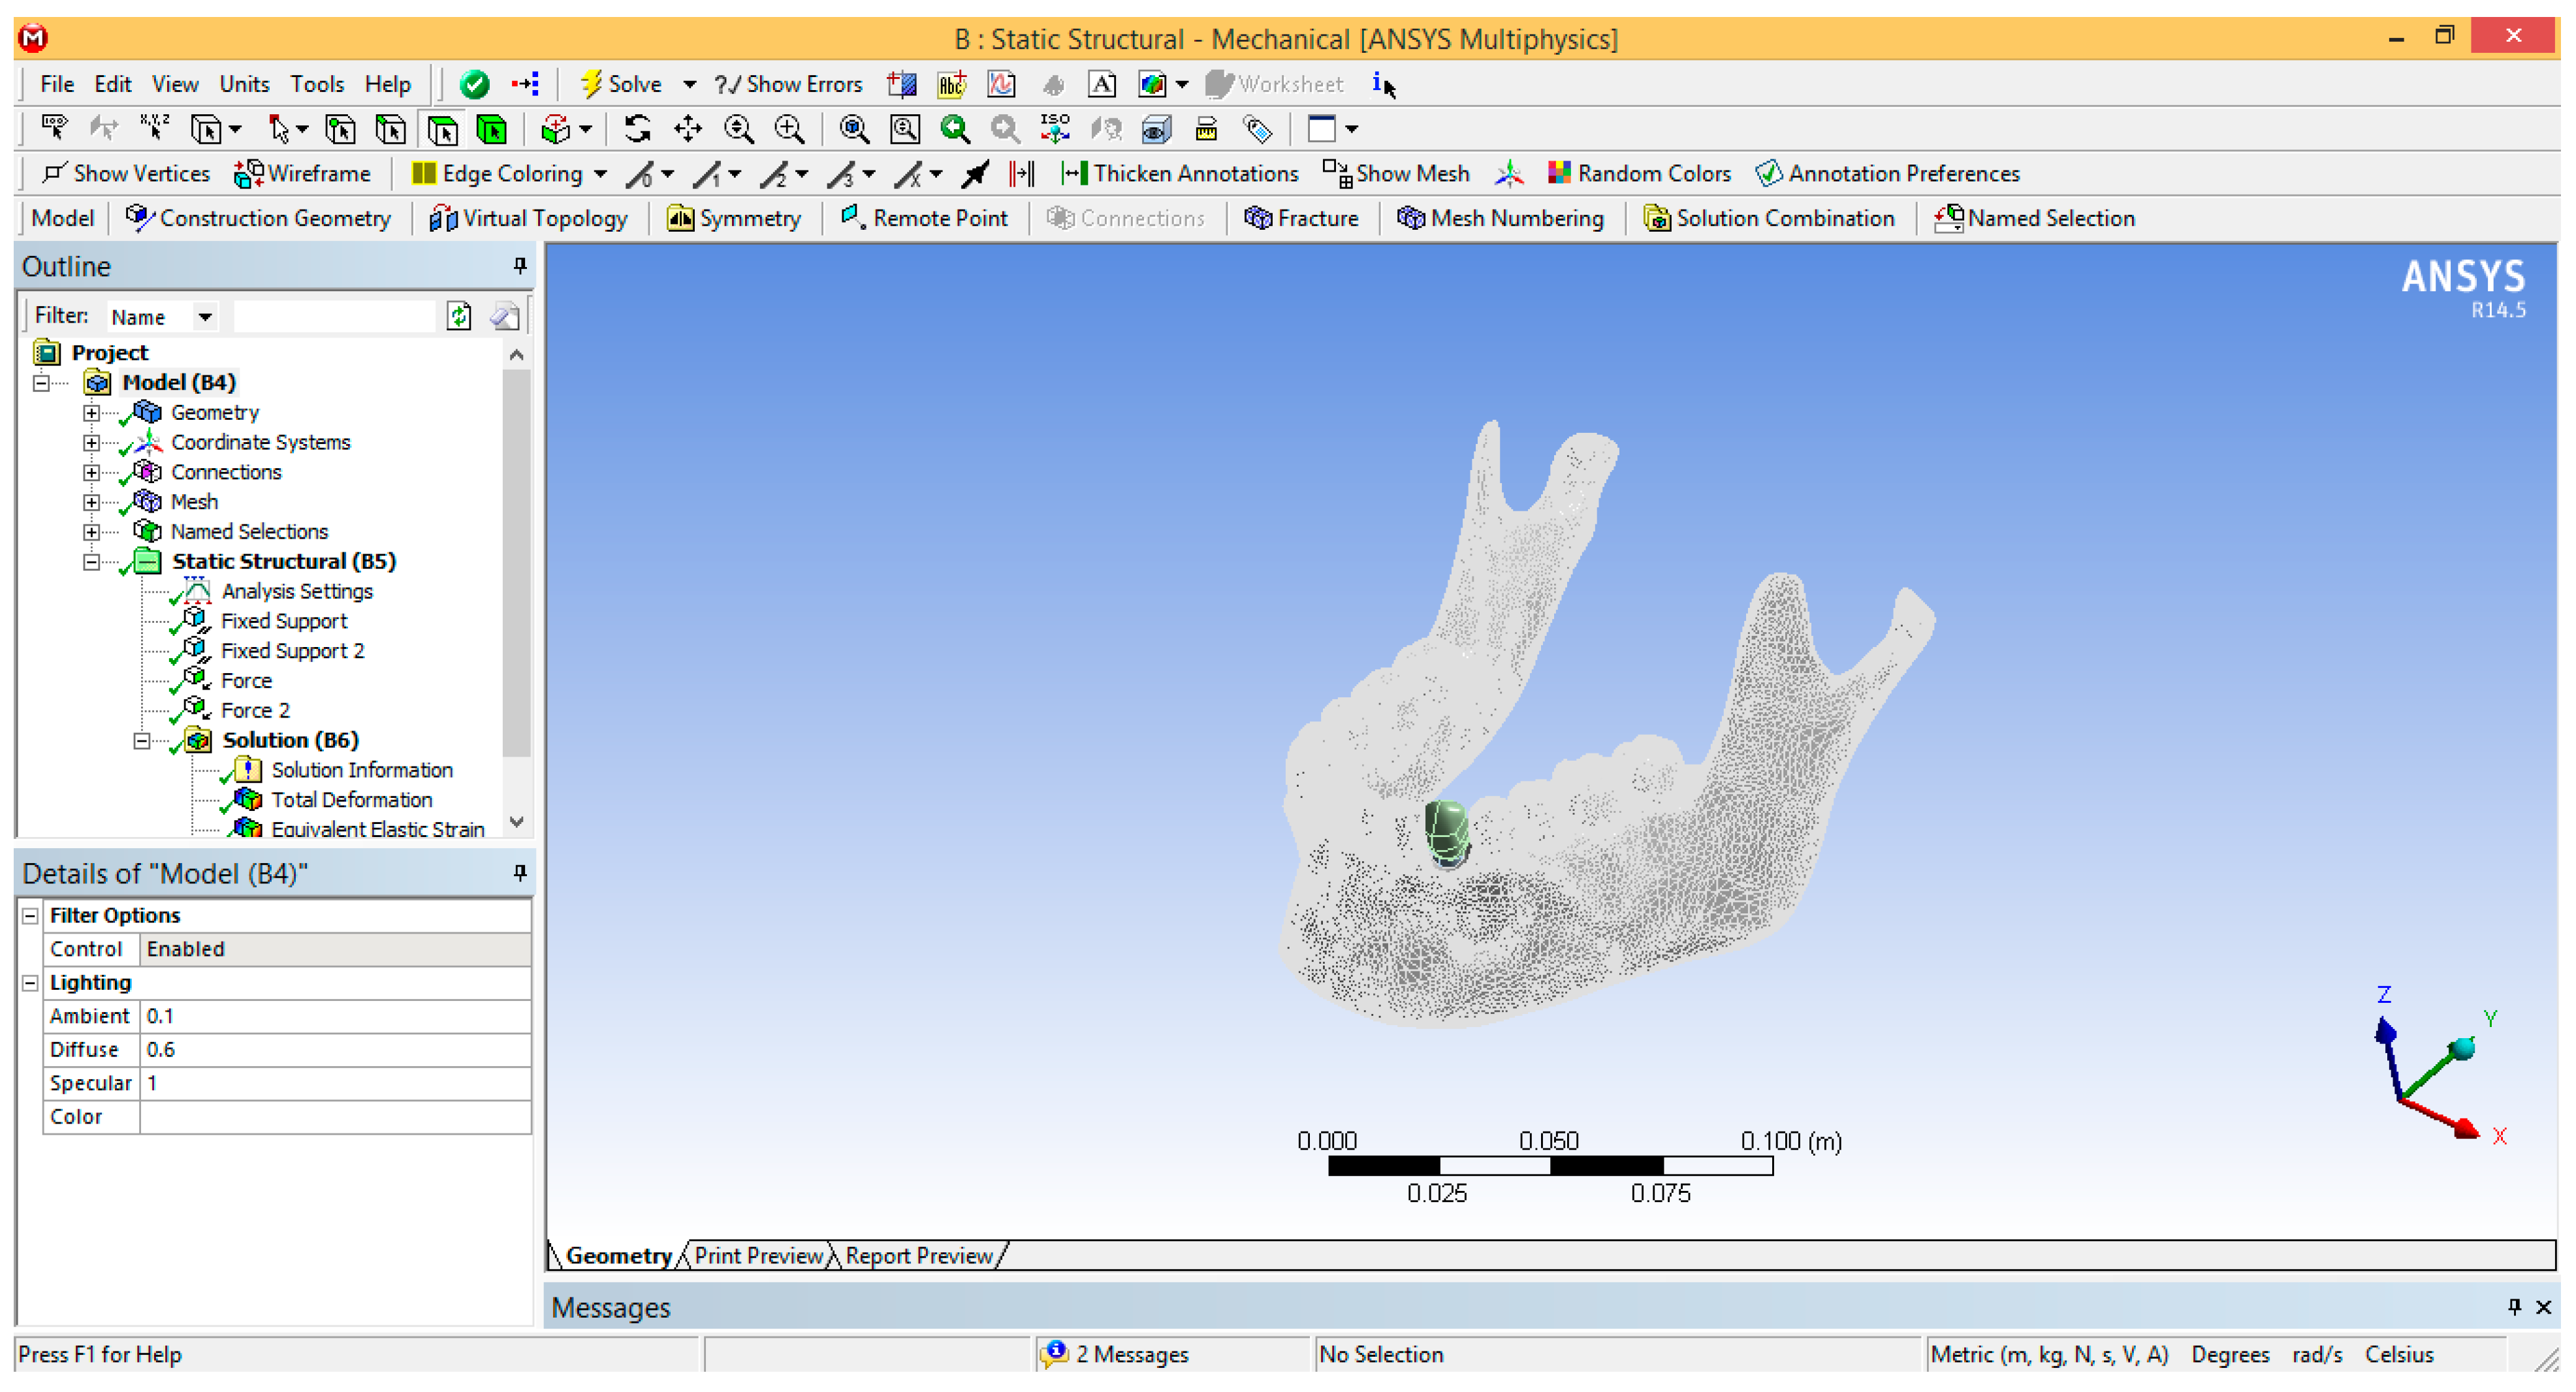Screen dimensions: 2576x1392
Task: Click the Symmetry toolbar icon
Action: [680, 219]
